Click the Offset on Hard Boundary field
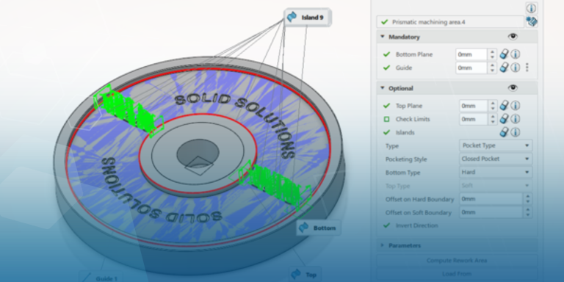 pyautogui.click(x=491, y=199)
